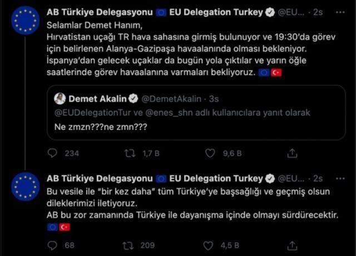Retweet the tweet with 209 retweets
The height and width of the screenshot is (256, 356).
pos(129,244)
